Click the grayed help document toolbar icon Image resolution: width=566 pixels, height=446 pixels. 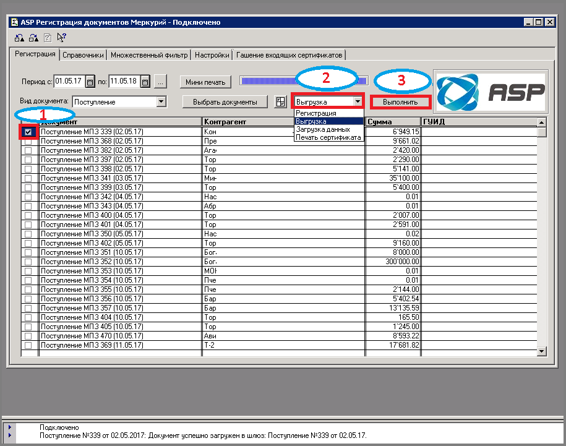pos(48,38)
